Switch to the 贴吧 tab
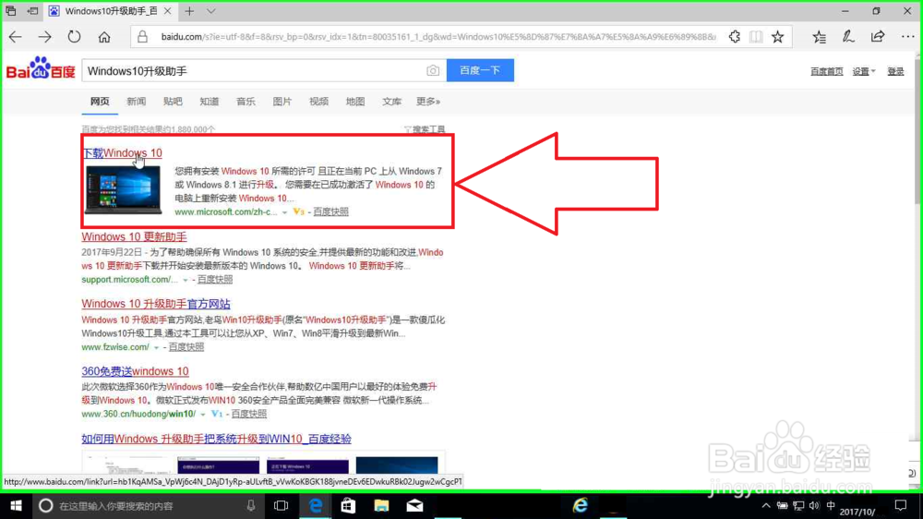This screenshot has height=519, width=923. click(173, 102)
